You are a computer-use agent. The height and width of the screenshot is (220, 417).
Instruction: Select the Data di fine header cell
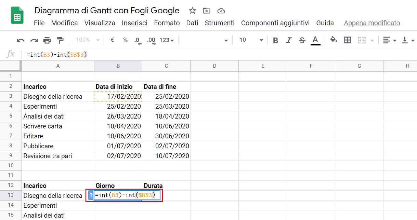(x=166, y=86)
